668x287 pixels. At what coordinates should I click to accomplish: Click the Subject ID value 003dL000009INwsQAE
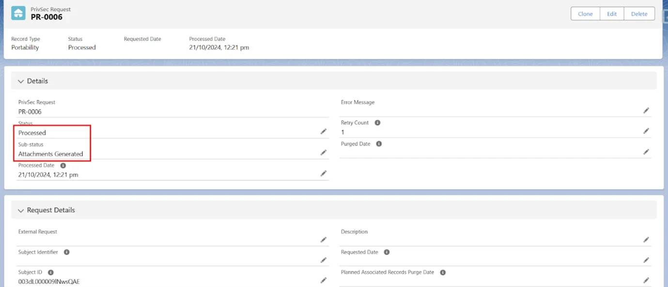point(49,282)
